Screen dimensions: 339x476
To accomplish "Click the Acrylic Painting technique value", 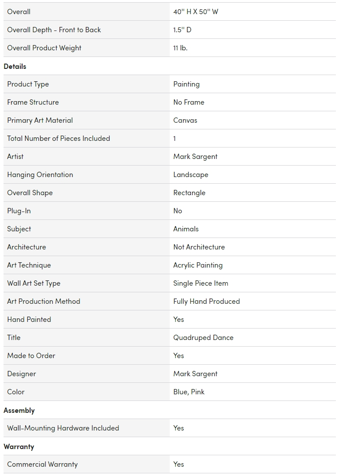I will (x=198, y=265).
